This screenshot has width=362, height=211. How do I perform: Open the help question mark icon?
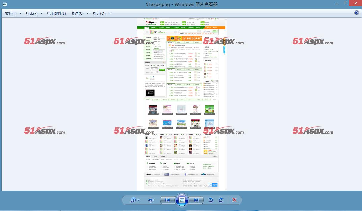pyautogui.click(x=357, y=13)
